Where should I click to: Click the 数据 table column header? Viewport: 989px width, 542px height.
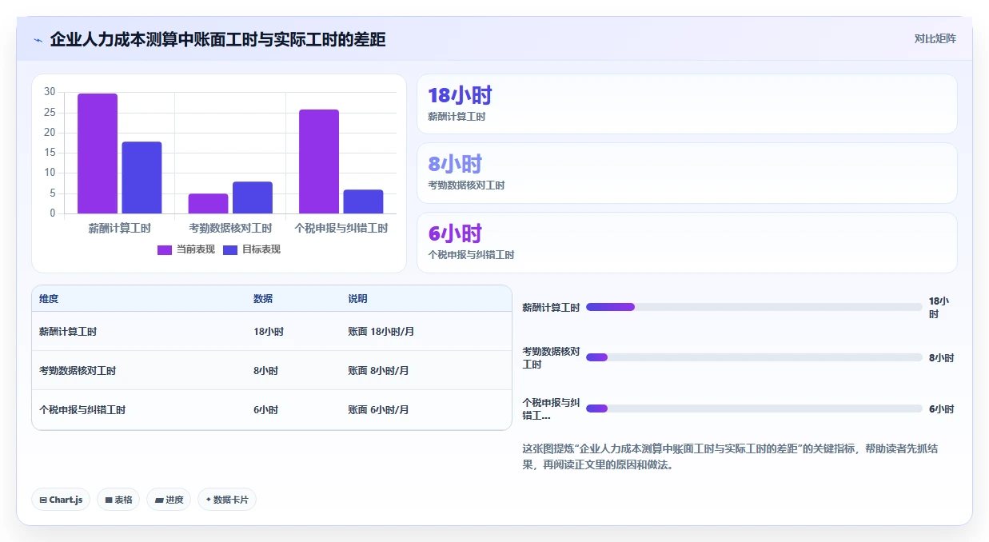[263, 298]
